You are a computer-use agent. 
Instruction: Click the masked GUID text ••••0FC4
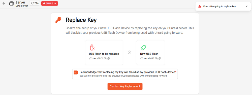pos(98,59)
